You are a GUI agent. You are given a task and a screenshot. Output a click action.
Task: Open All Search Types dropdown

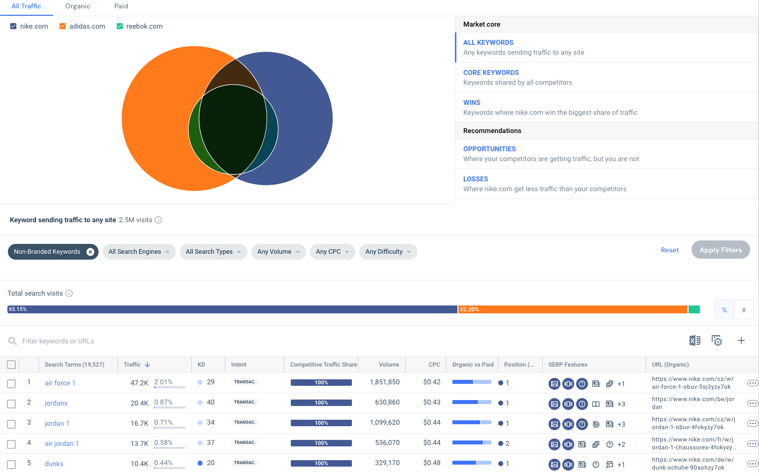pyautogui.click(x=213, y=252)
